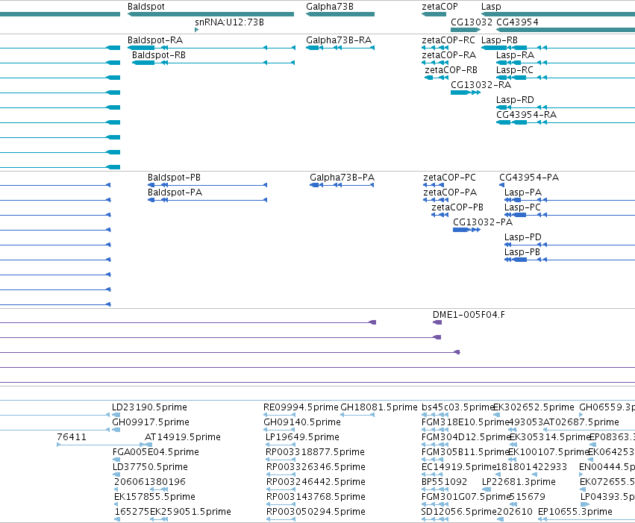Select the Baldspot-RA transcript label

click(155, 40)
